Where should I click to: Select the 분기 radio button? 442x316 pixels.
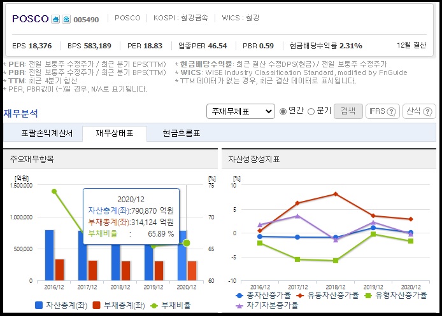[x=311, y=111]
